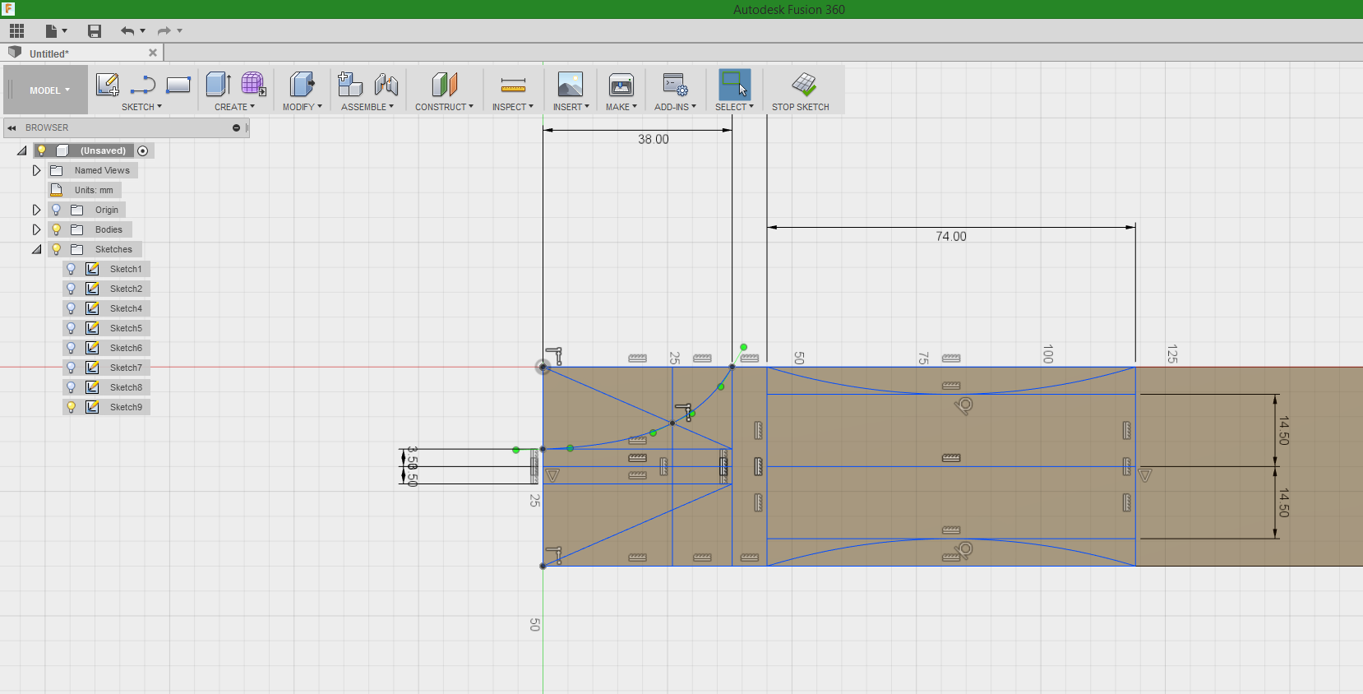Click the 74.00 dimension value

951,236
